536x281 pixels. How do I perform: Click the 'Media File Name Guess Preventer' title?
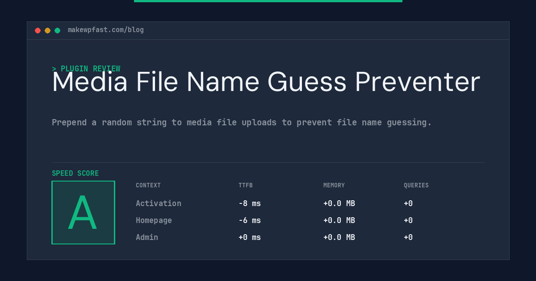[x=266, y=82]
